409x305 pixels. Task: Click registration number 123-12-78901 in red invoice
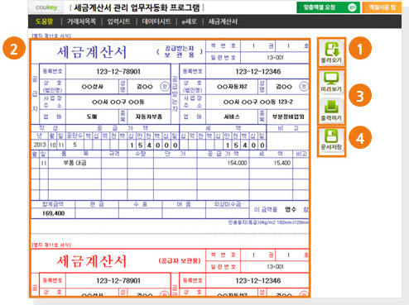tap(118, 281)
